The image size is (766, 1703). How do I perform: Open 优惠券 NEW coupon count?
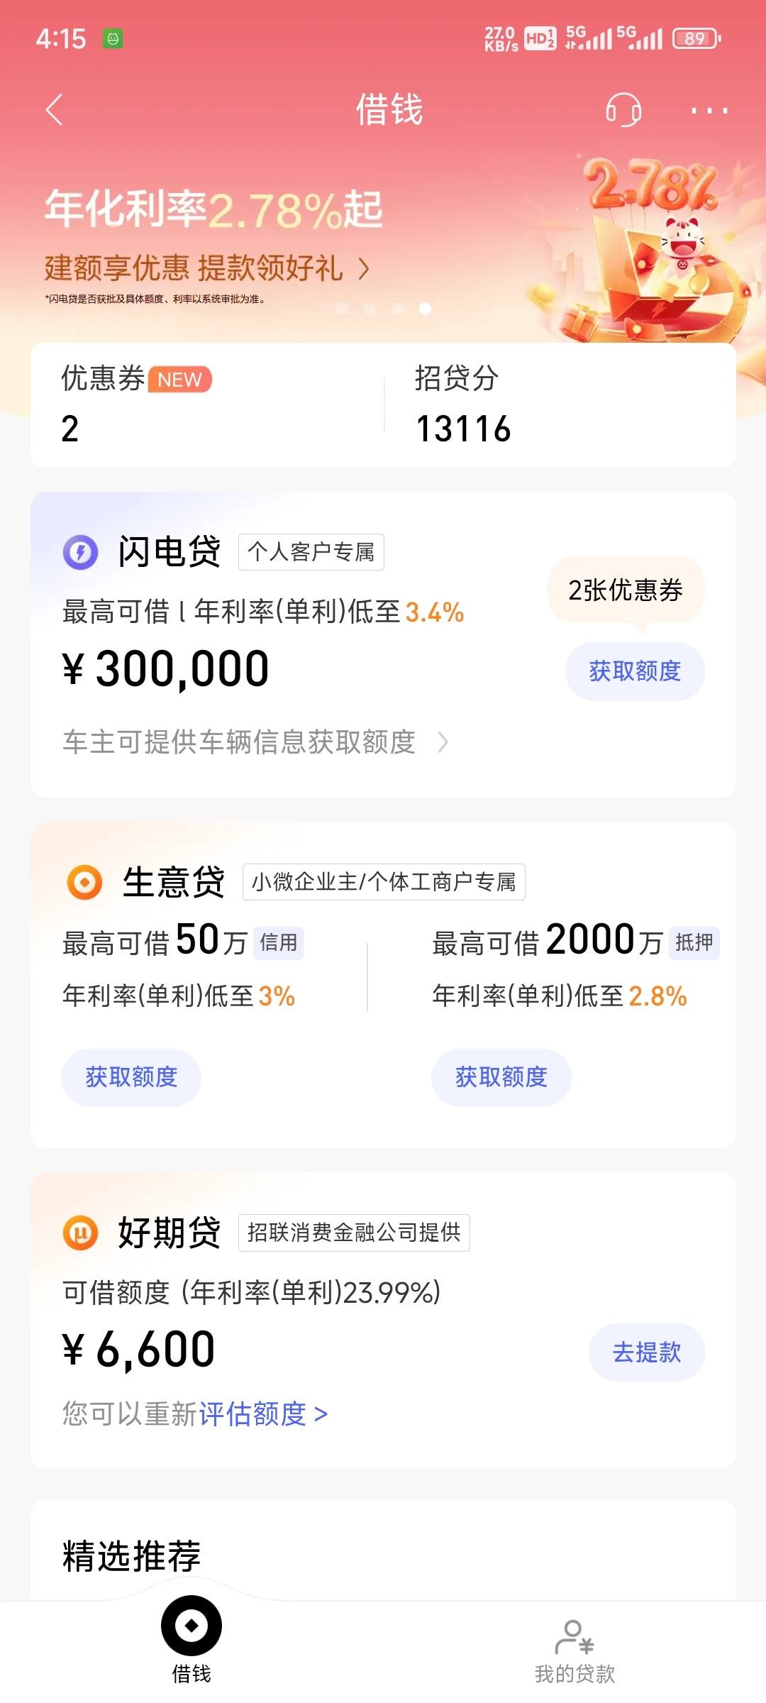click(x=136, y=404)
